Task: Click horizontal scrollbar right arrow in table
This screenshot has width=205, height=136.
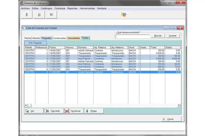Action: click(179, 105)
